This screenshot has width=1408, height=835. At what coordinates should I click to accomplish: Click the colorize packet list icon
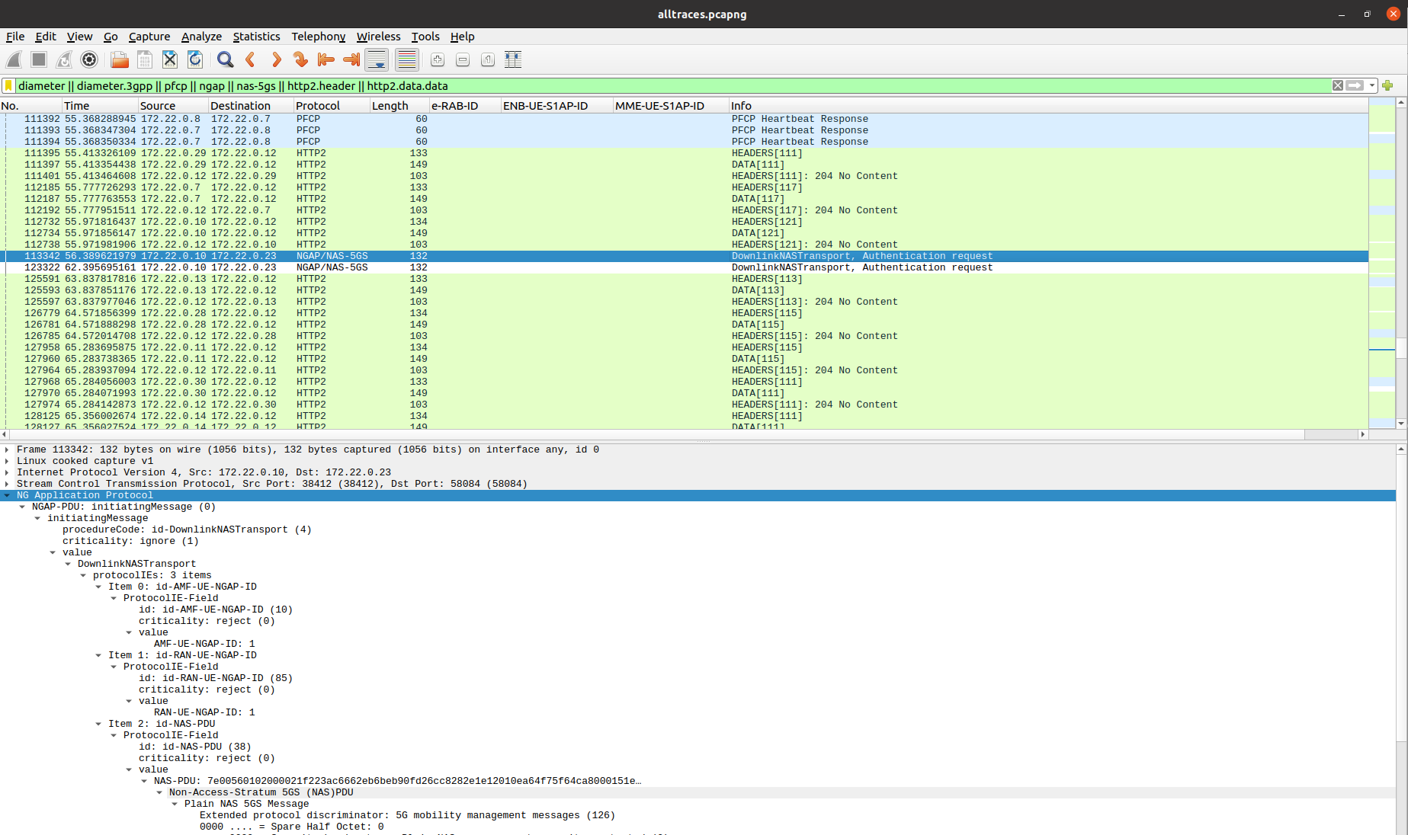pyautogui.click(x=406, y=59)
